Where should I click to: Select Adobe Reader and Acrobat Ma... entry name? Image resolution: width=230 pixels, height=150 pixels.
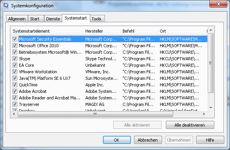pyautogui.click(x=50, y=98)
